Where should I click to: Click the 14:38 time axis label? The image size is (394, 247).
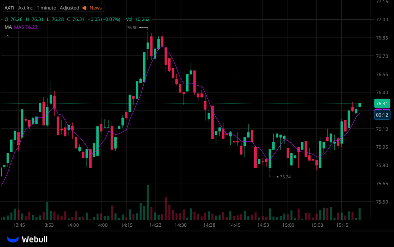(209, 225)
